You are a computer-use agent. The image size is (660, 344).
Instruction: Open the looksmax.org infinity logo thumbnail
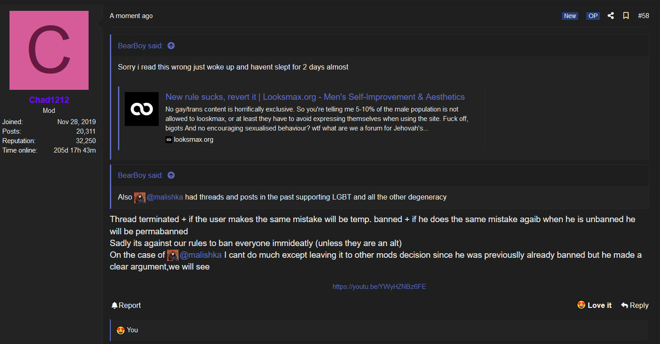click(141, 109)
